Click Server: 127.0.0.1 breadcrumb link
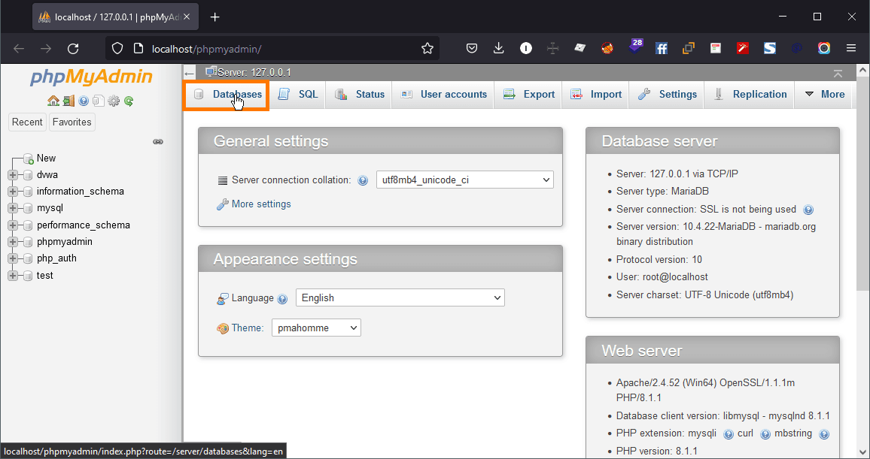The height and width of the screenshot is (459, 870). coord(254,73)
